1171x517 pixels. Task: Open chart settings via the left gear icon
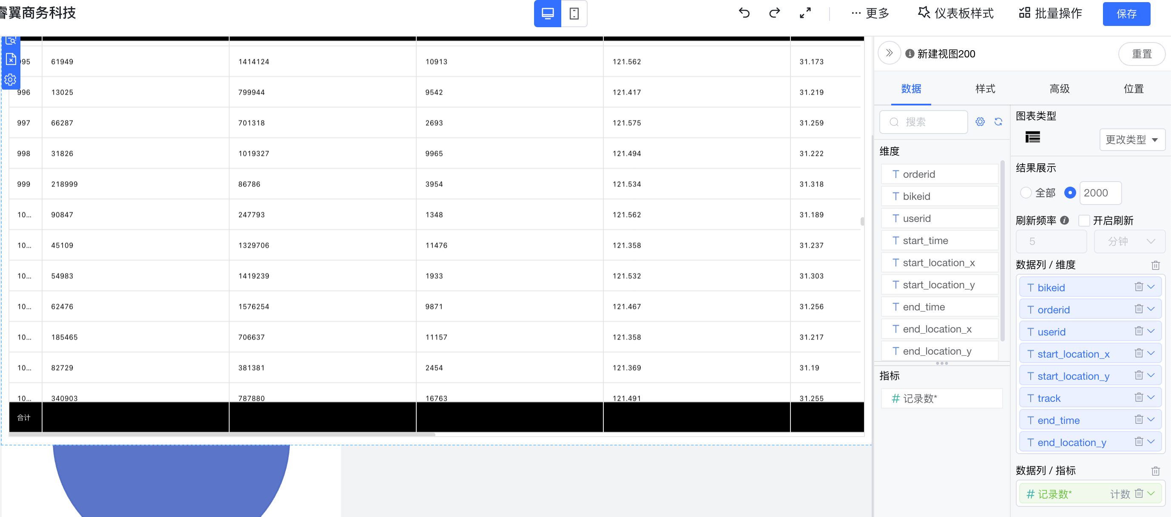pos(10,80)
